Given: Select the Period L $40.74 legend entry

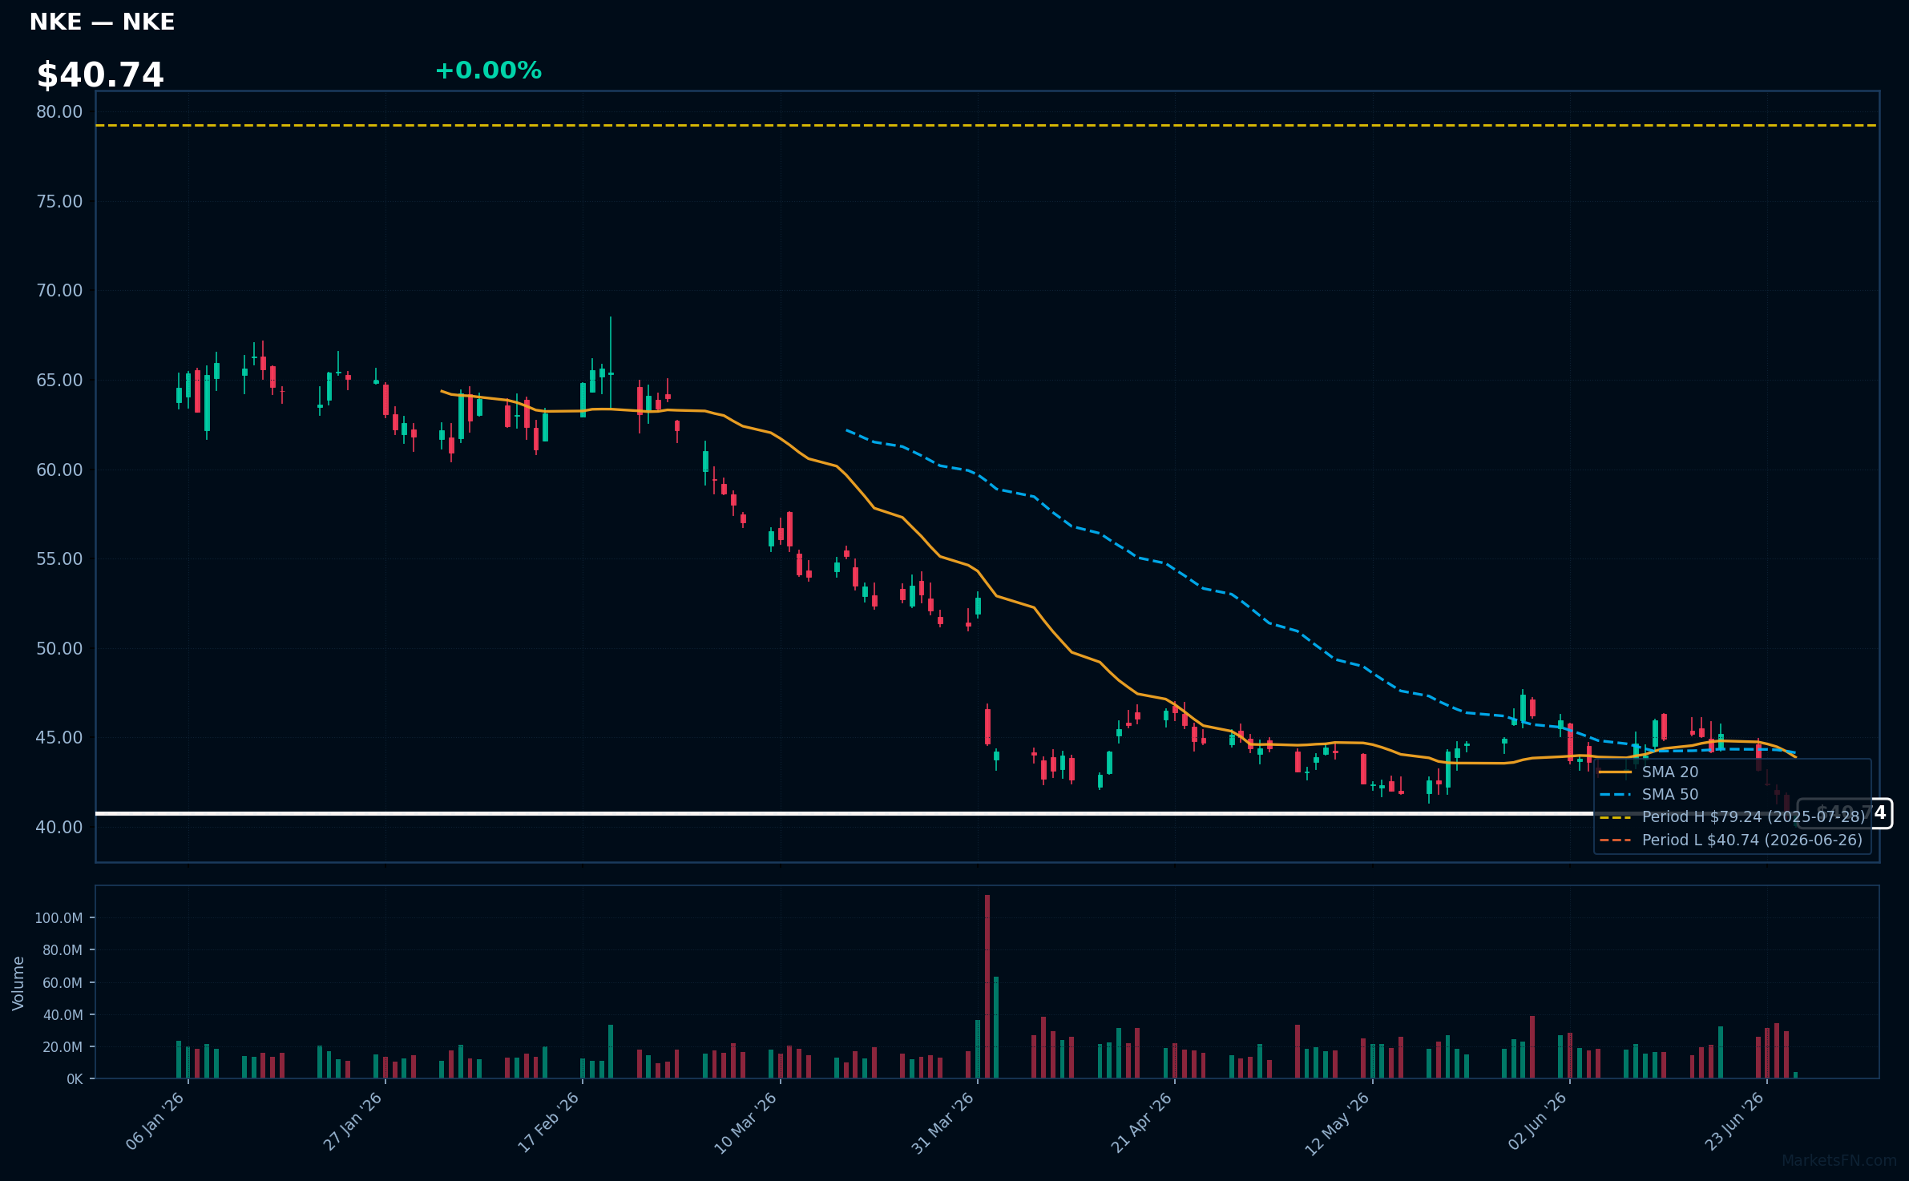Looking at the screenshot, I should [x=1730, y=840].
